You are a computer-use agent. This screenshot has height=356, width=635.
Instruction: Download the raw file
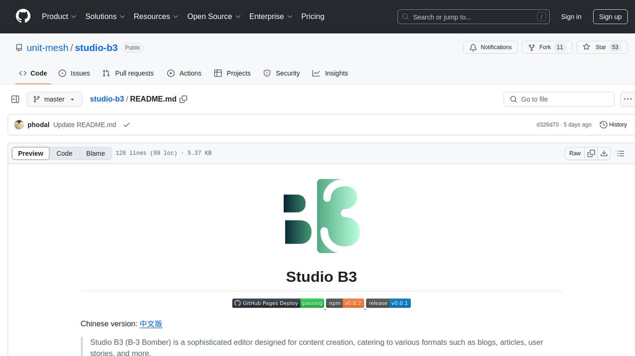(604, 153)
